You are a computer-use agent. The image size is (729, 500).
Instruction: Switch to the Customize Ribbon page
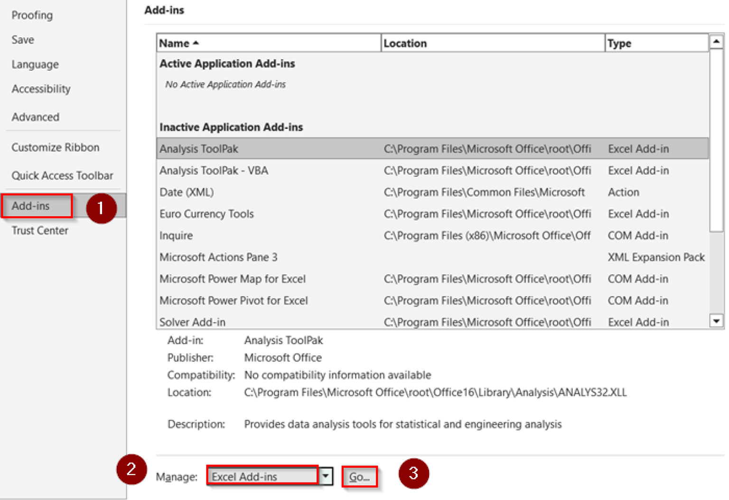point(55,147)
